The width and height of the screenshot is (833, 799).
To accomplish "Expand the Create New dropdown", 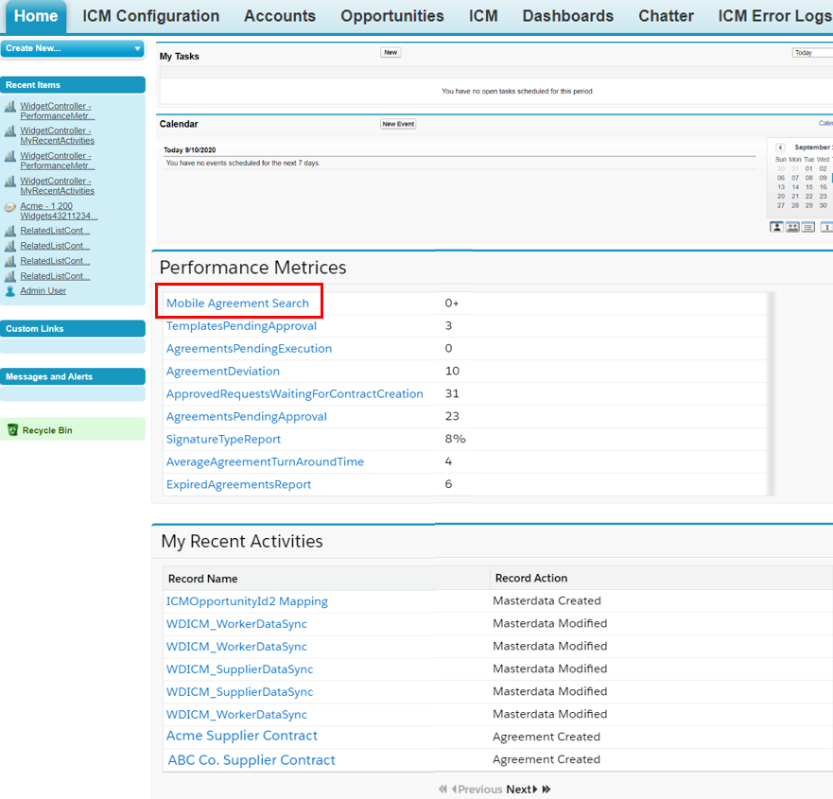I will (137, 48).
